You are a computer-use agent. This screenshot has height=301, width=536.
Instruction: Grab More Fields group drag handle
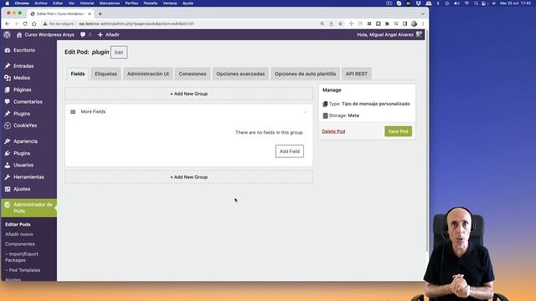coord(73,112)
